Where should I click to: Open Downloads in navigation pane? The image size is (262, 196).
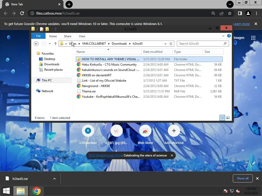click(x=49, y=64)
